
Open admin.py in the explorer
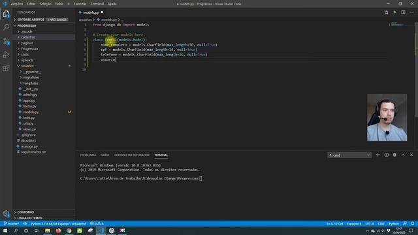click(30, 95)
